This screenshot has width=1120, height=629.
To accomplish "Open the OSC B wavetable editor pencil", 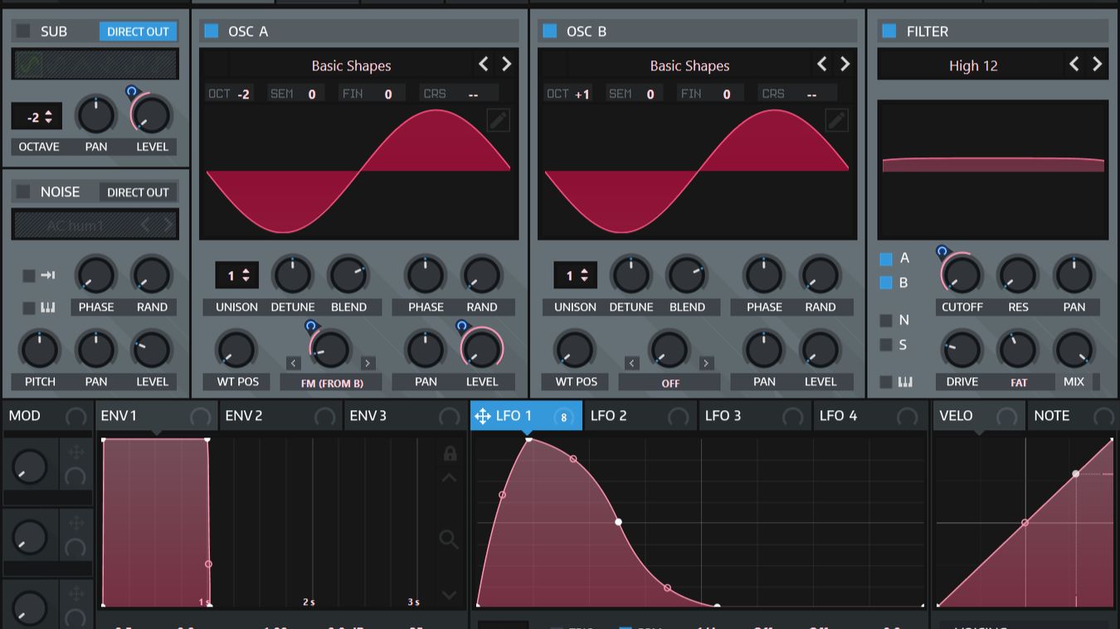I will pyautogui.click(x=836, y=120).
